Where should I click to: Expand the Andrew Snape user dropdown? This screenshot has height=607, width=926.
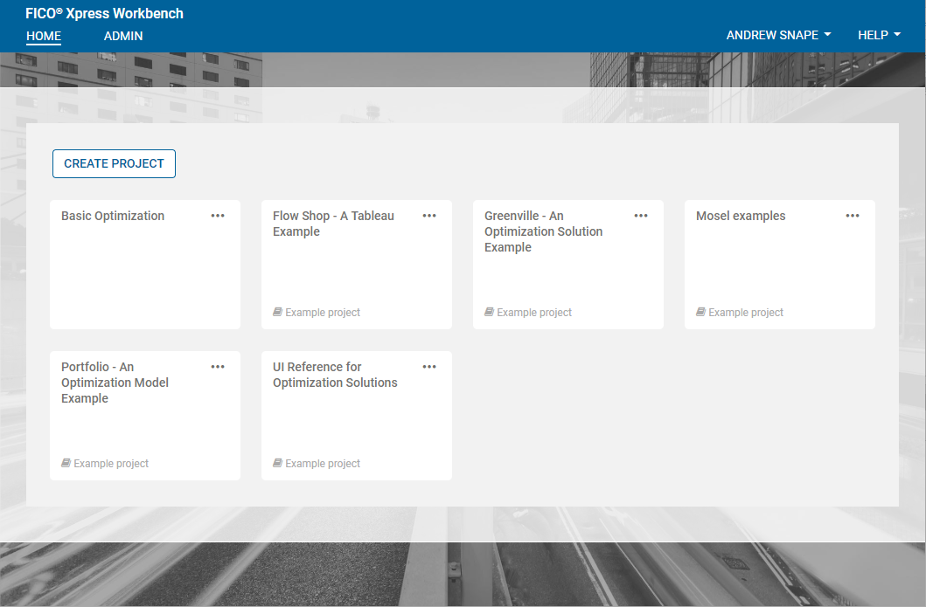[x=778, y=35]
